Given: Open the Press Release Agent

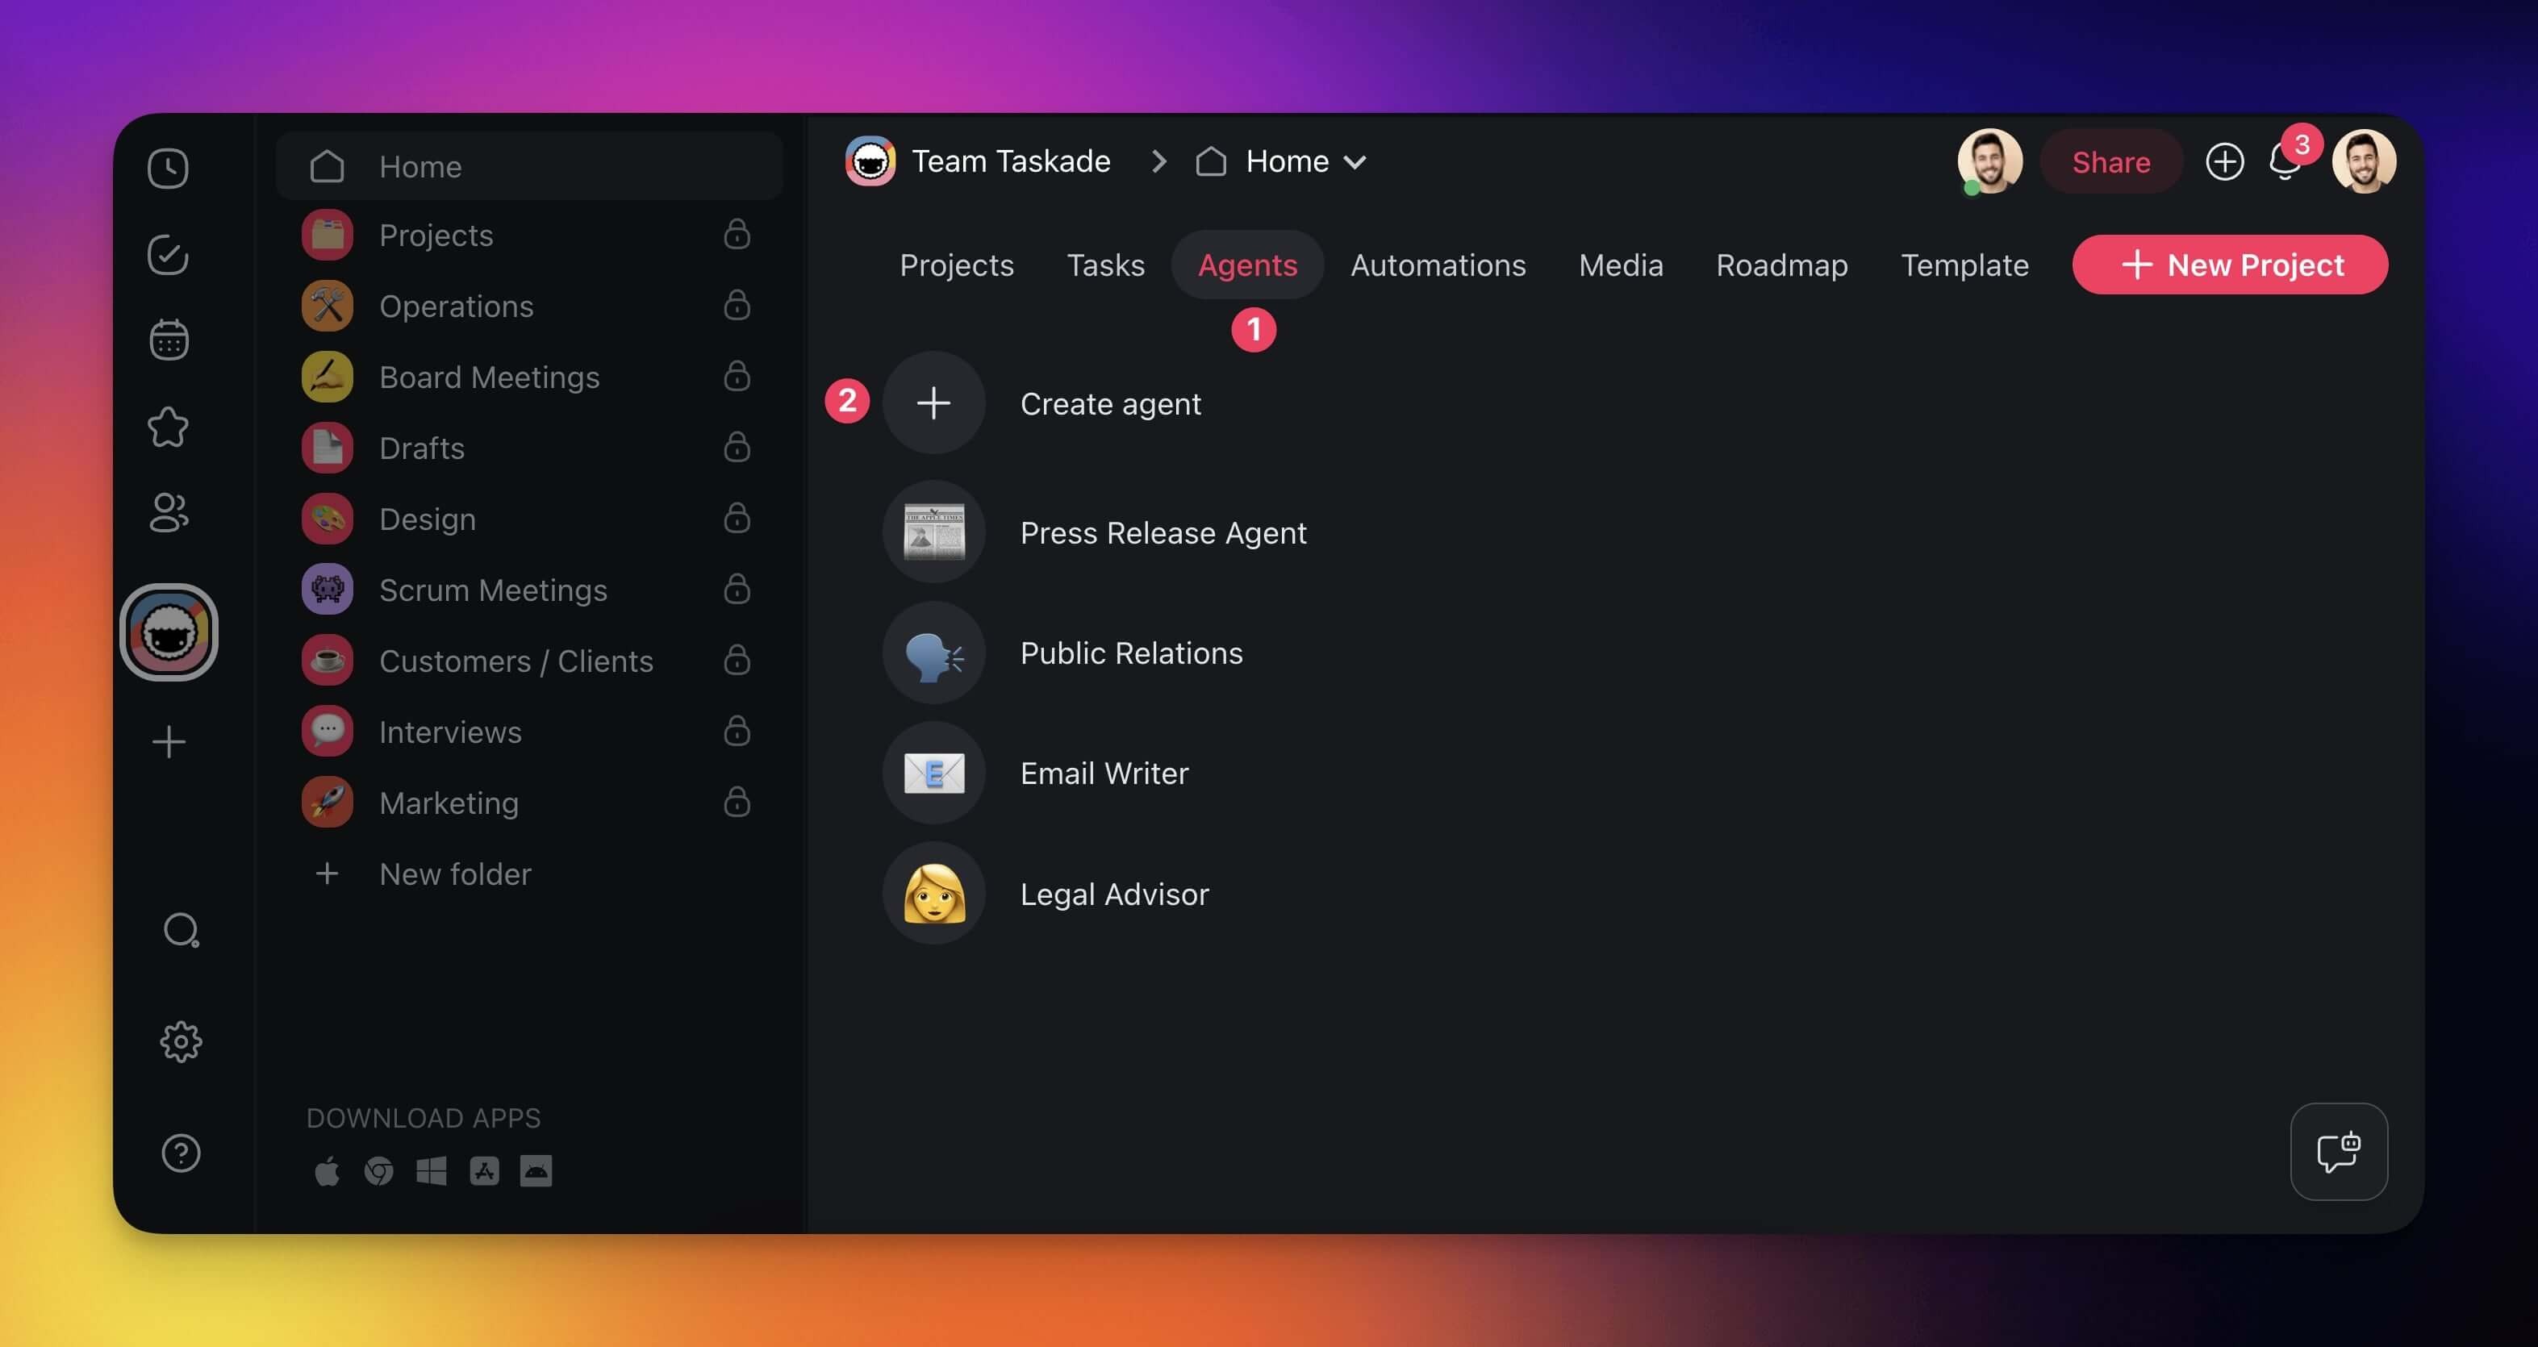Looking at the screenshot, I should click(1163, 533).
